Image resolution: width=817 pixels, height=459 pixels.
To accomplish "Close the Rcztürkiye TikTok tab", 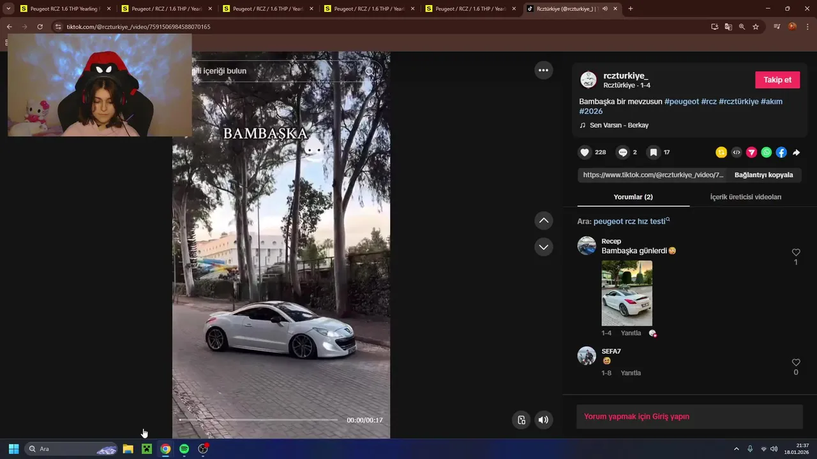I will 615,9.
